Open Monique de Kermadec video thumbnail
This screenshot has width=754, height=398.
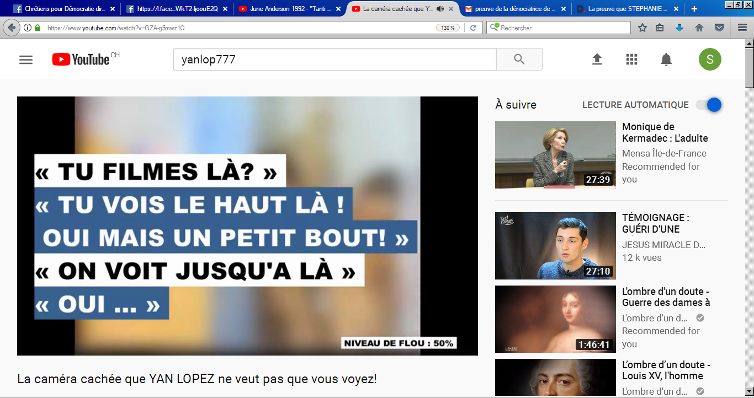pos(555,155)
